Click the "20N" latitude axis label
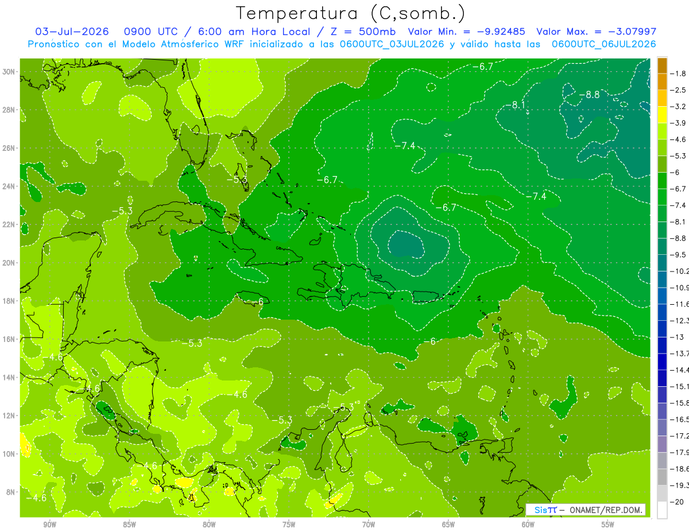This screenshot has width=689, height=532. (9, 263)
